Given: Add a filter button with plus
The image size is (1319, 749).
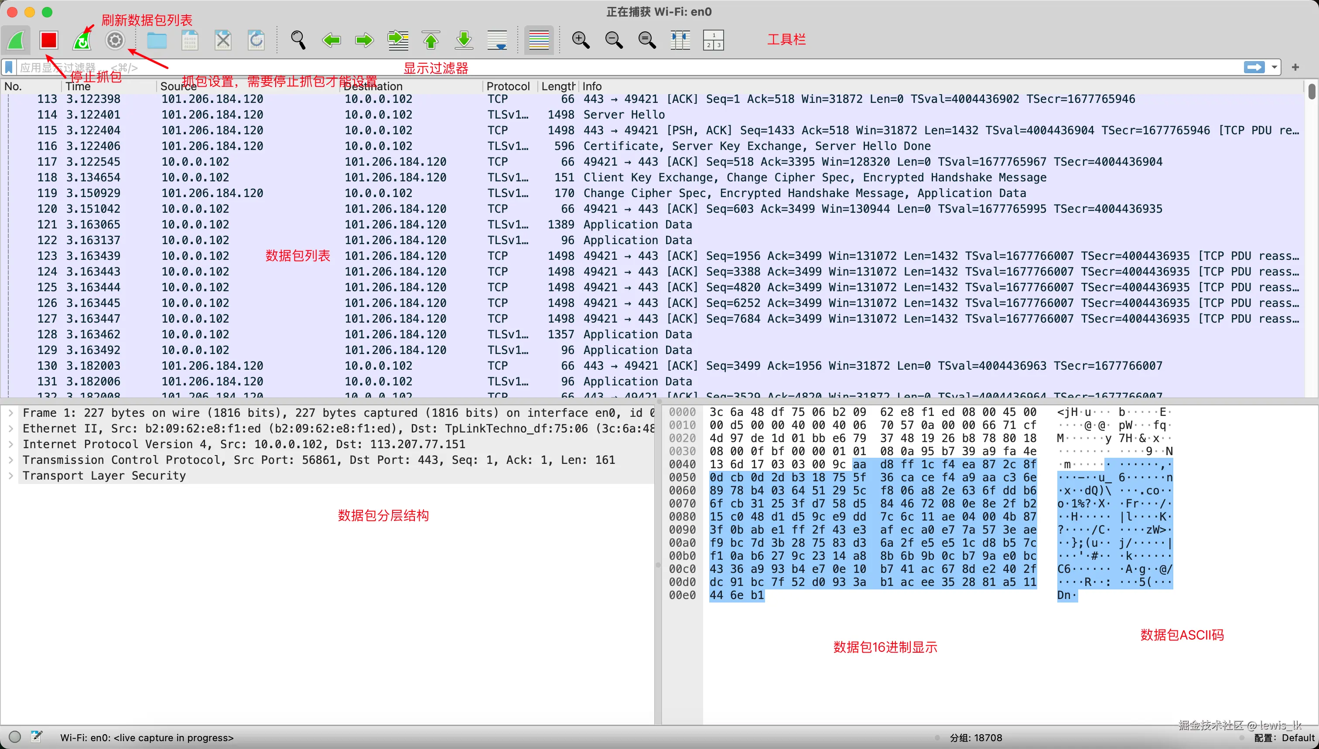Looking at the screenshot, I should (1295, 68).
